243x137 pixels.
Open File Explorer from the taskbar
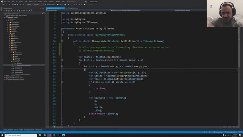click(40, 135)
